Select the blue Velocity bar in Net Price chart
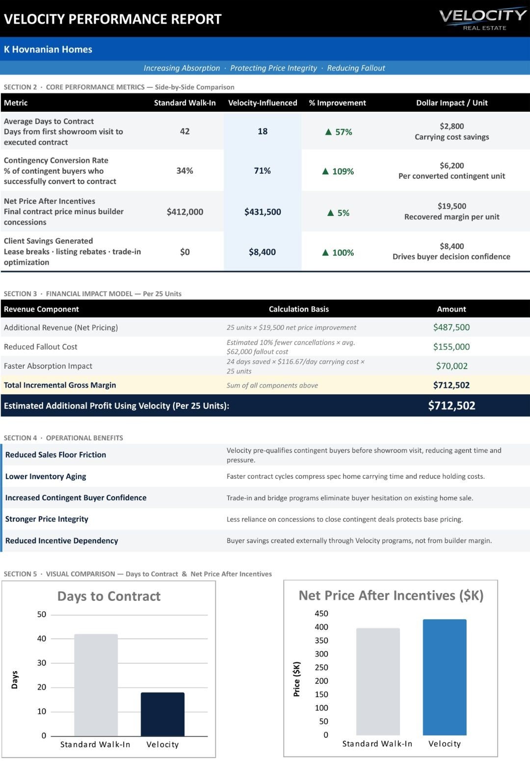The width and height of the screenshot is (530, 761). click(x=445, y=677)
